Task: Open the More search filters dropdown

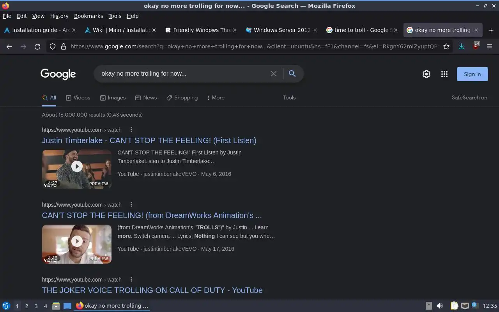Action: coord(216,97)
